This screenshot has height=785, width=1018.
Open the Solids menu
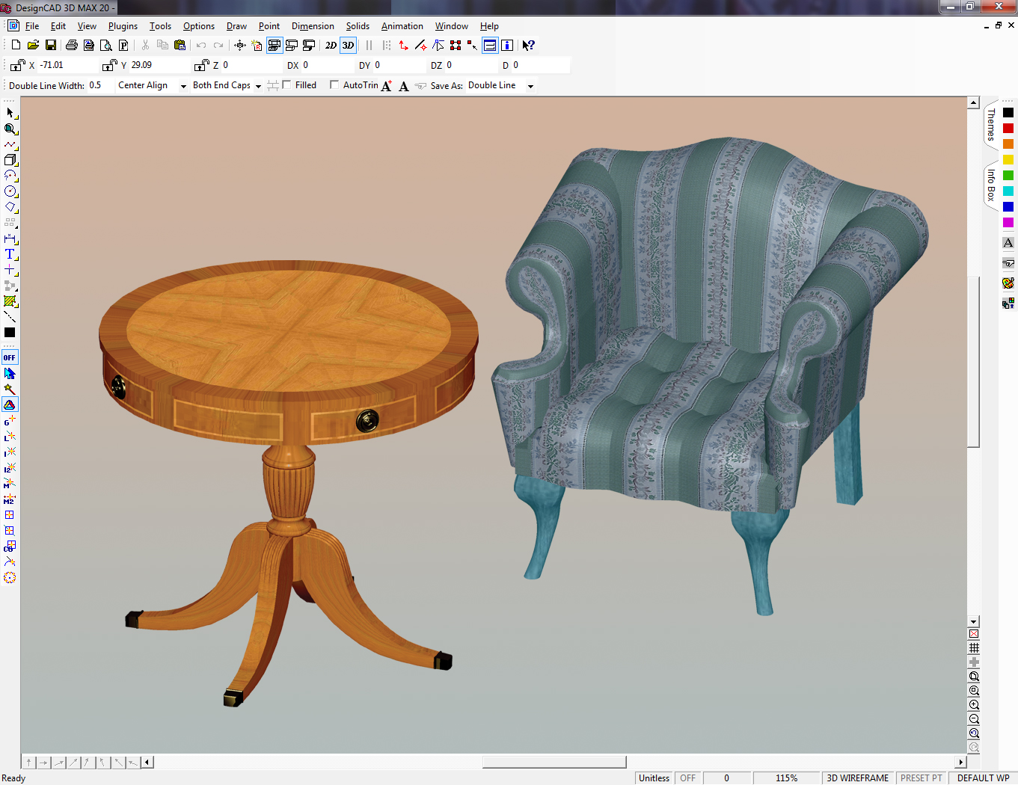click(358, 26)
